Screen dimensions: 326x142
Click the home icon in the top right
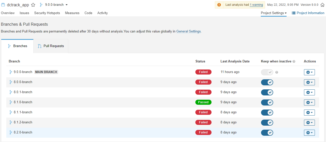pyautogui.click(x=322, y=5)
